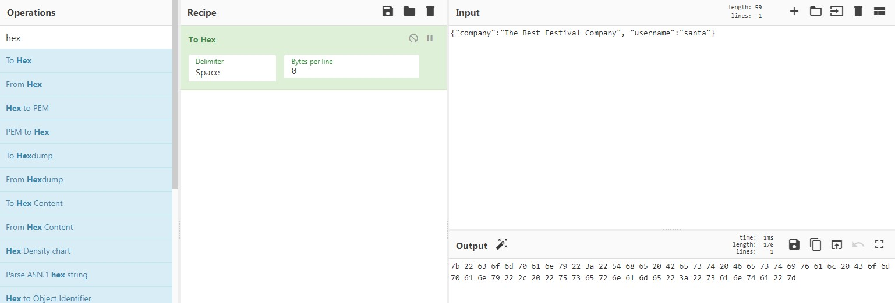895x303 pixels.
Task: Click the Bytes per line field
Action: tap(352, 66)
